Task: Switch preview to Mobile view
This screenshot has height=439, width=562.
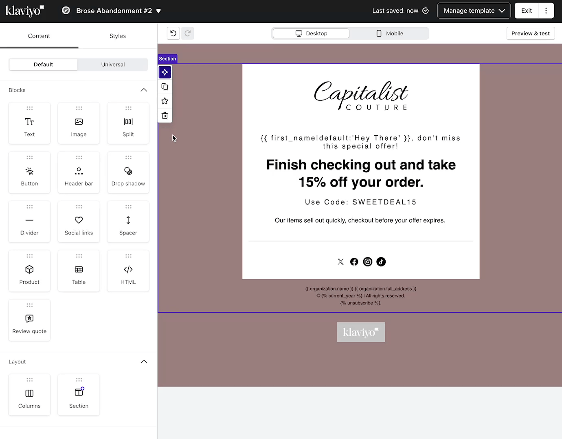Action: click(x=389, y=33)
